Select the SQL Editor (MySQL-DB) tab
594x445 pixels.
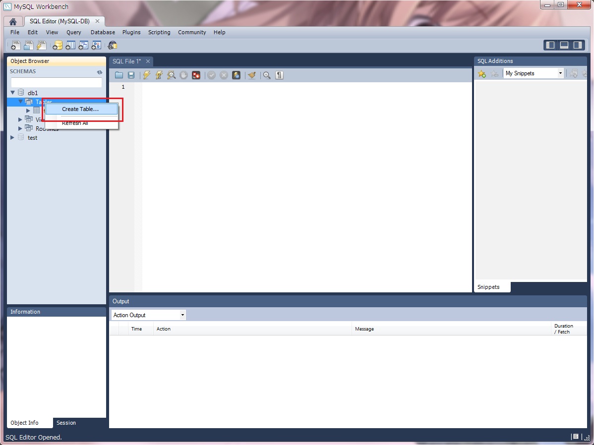point(59,21)
